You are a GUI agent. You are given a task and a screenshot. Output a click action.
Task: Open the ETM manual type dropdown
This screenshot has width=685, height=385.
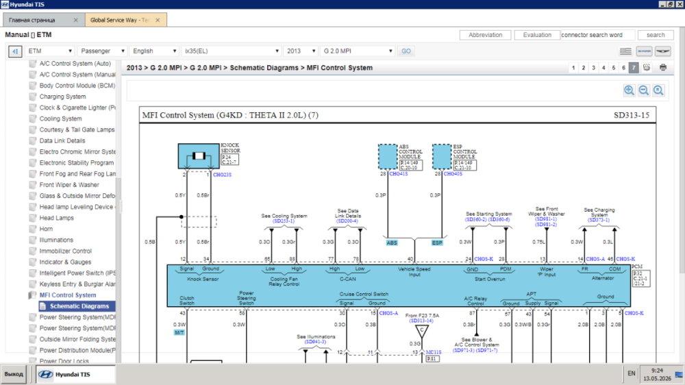pos(49,51)
